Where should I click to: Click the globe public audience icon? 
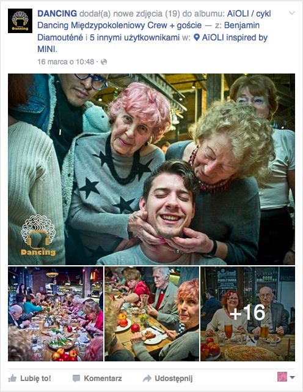point(104,62)
